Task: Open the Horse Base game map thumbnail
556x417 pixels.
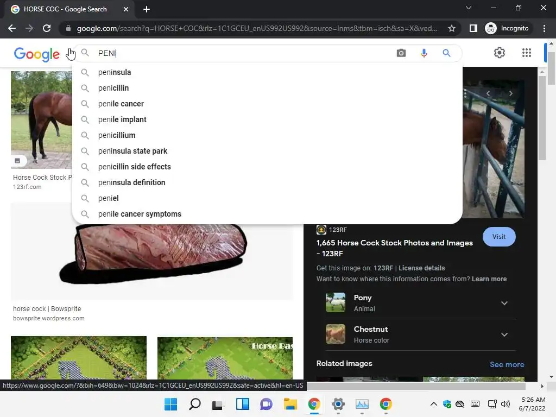Action: pyautogui.click(x=225, y=358)
